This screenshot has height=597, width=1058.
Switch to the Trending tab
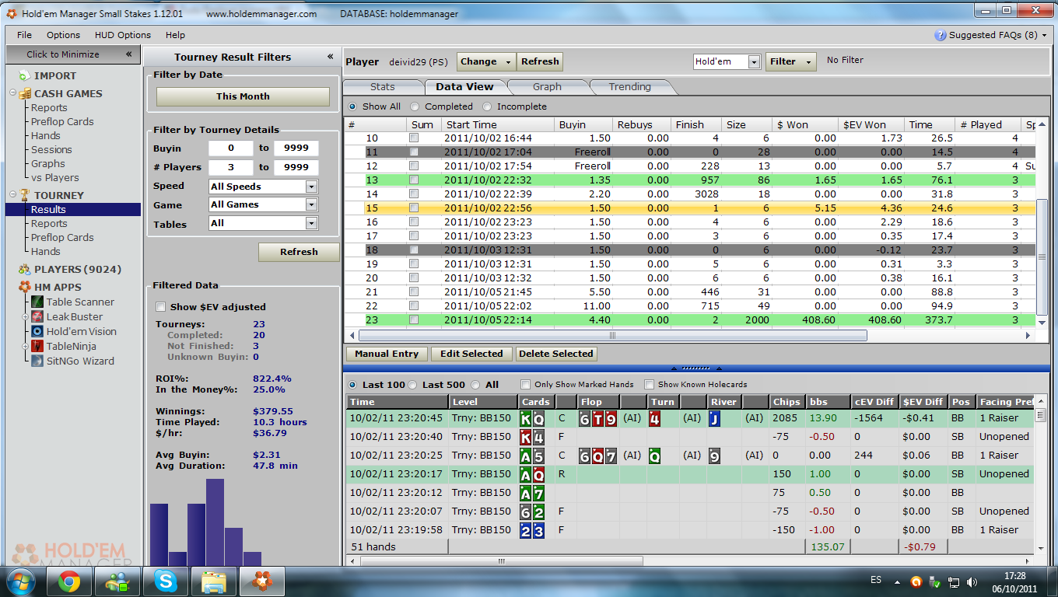coord(629,86)
